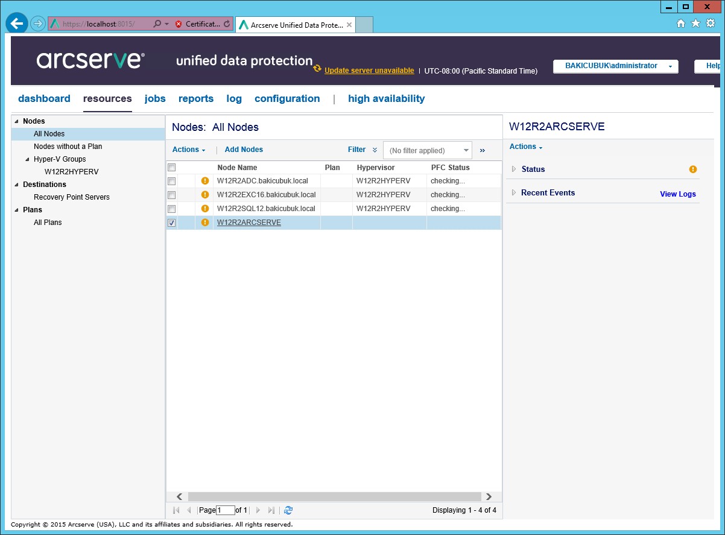
Task: Click the update server status sync icon
Action: (317, 69)
